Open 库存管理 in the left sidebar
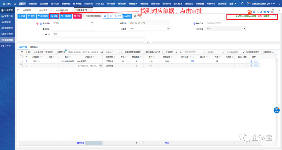 tap(7, 34)
